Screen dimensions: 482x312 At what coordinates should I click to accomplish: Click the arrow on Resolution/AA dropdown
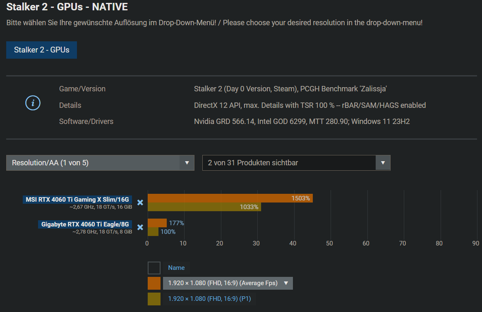click(187, 163)
